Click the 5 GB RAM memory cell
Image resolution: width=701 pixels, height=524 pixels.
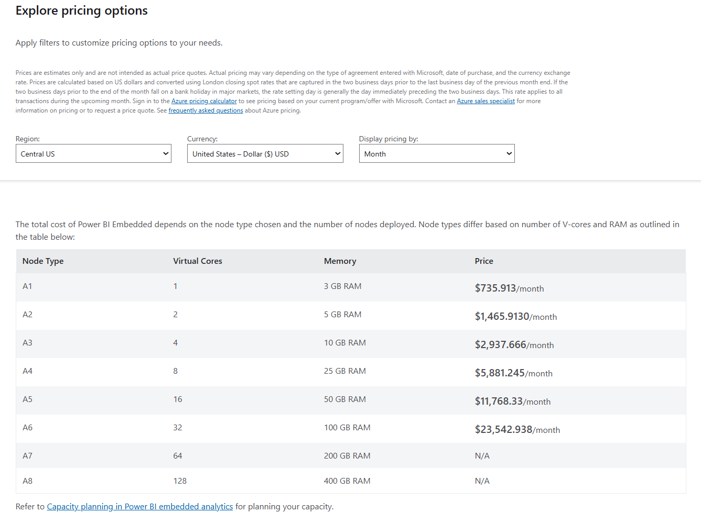tap(342, 315)
